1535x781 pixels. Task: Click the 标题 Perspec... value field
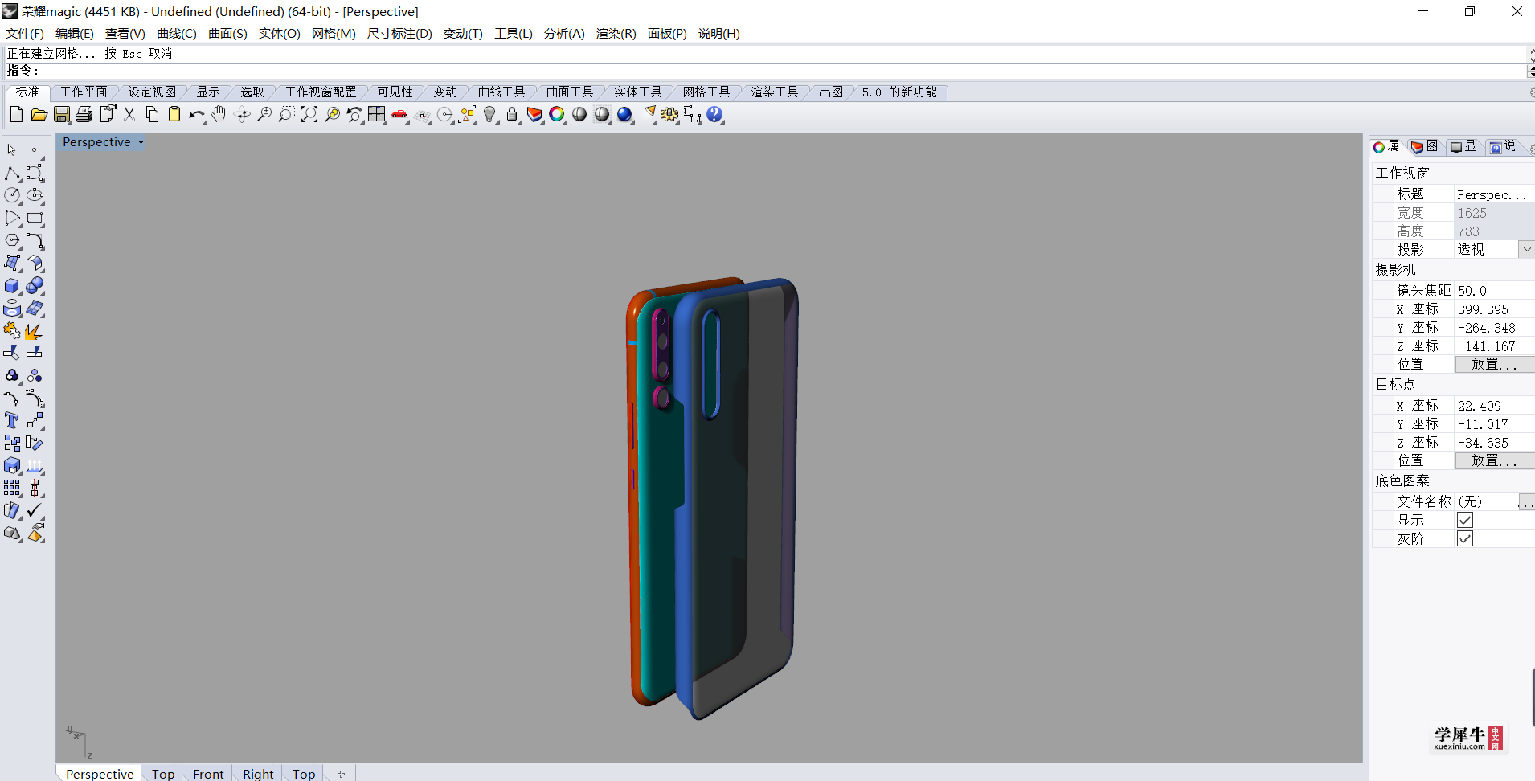click(x=1495, y=194)
